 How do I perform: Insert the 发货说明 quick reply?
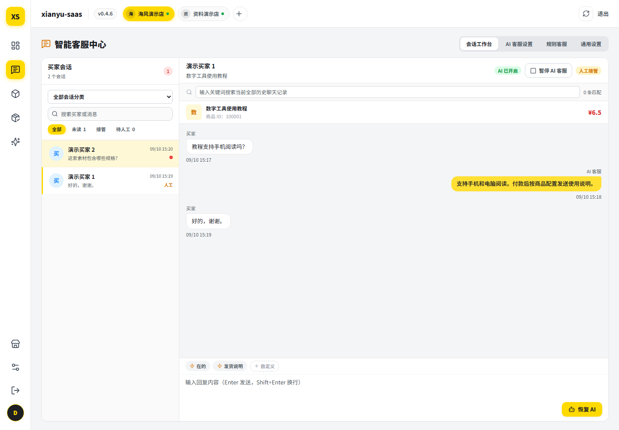[x=230, y=366]
